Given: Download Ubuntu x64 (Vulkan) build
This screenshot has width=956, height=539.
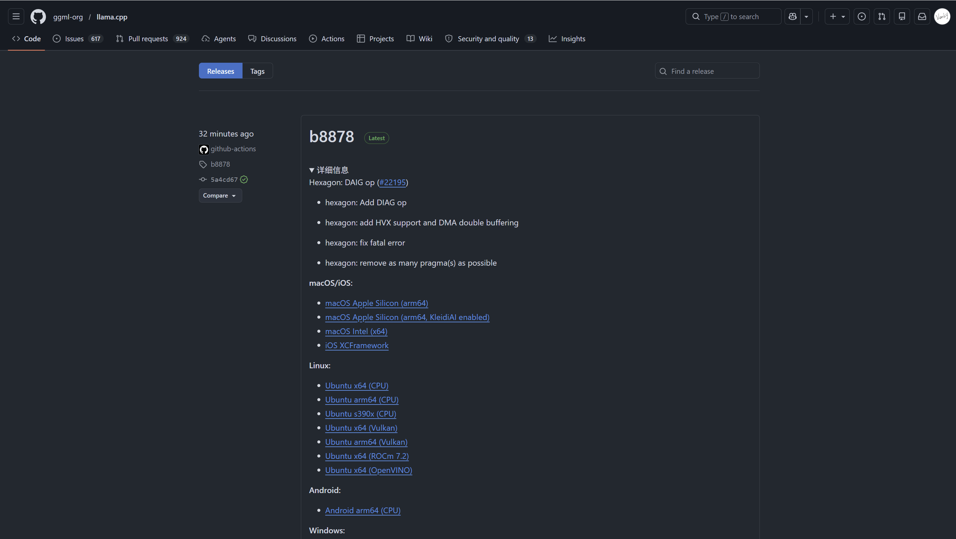Looking at the screenshot, I should pyautogui.click(x=361, y=428).
